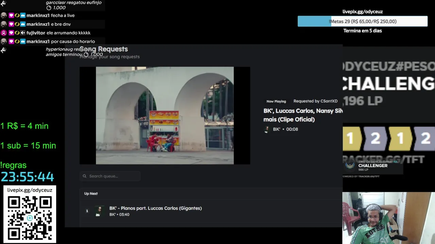Click markinxz1 avatar on "e bre dnv" row
The height and width of the screenshot is (244, 435).
tap(3, 24)
